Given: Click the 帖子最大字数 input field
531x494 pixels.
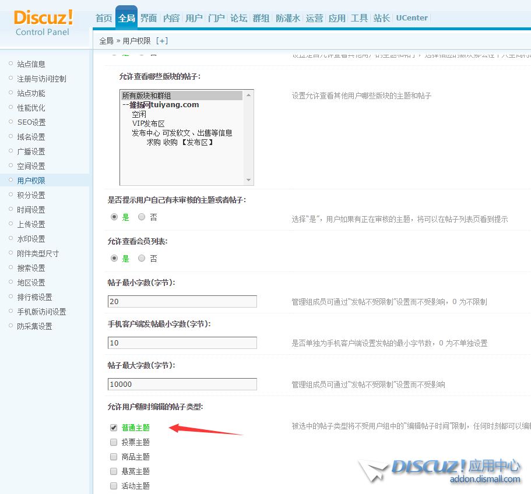Looking at the screenshot, I should 182,384.
